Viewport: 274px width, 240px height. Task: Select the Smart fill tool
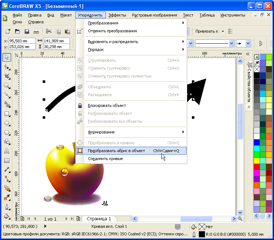tap(7, 104)
